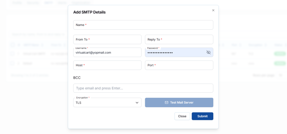This screenshot has width=287, height=134.
Task: Click the Close button in dialog footer
Action: coord(182,116)
